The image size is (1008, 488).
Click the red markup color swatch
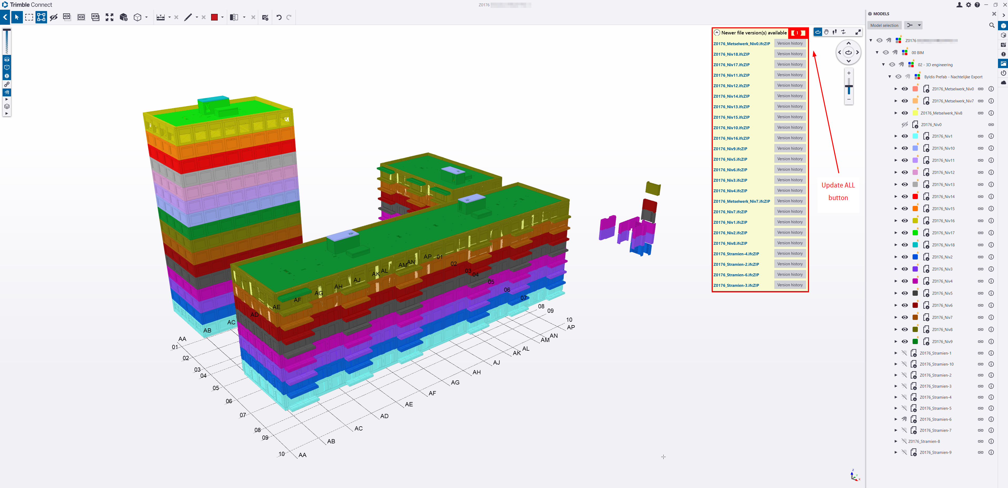(x=215, y=17)
